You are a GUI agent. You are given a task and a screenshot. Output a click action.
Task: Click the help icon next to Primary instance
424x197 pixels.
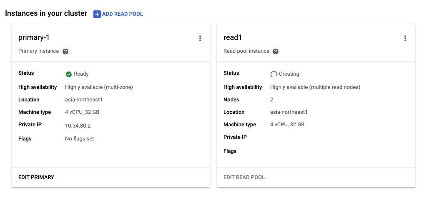[x=65, y=52]
